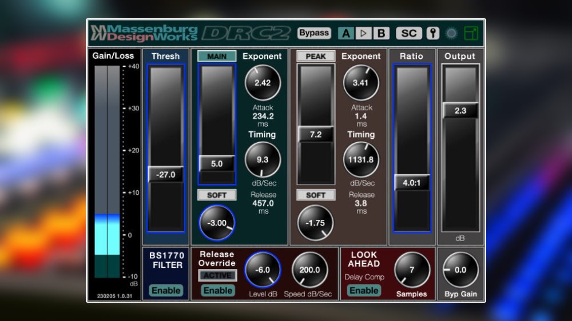The width and height of the screenshot is (572, 321).
Task: Click Look Ahead Samples knob showing 7
Action: [x=412, y=270]
